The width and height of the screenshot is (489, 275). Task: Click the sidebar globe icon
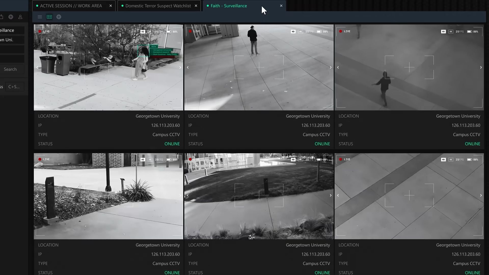pyautogui.click(x=11, y=17)
